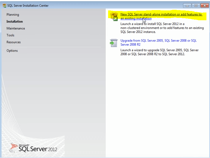Launch New SQL Server stand-alone installation link

pos(161,16)
